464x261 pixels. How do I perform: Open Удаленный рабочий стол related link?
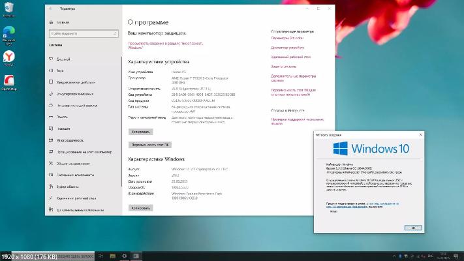tap(291, 57)
